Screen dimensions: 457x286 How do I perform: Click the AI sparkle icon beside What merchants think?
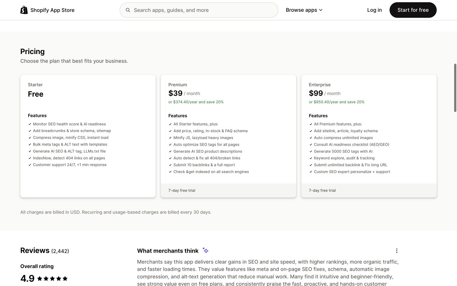(x=205, y=251)
